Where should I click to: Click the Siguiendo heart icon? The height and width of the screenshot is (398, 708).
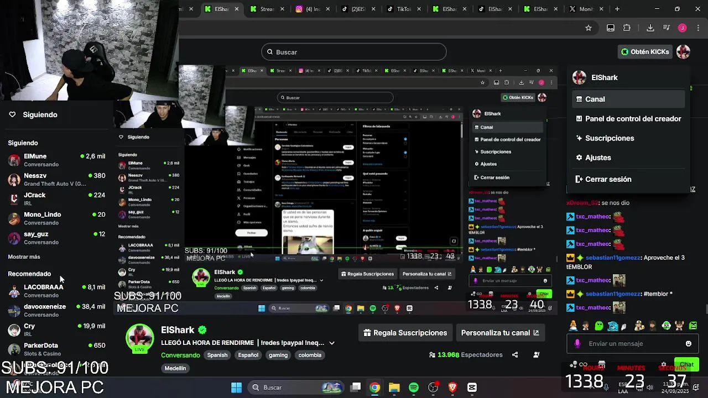[12, 114]
